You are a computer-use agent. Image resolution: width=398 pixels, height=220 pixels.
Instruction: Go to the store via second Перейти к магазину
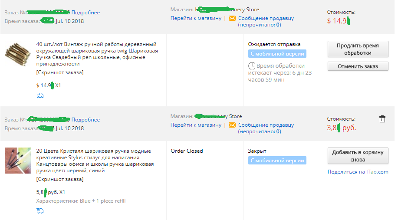pos(196,125)
